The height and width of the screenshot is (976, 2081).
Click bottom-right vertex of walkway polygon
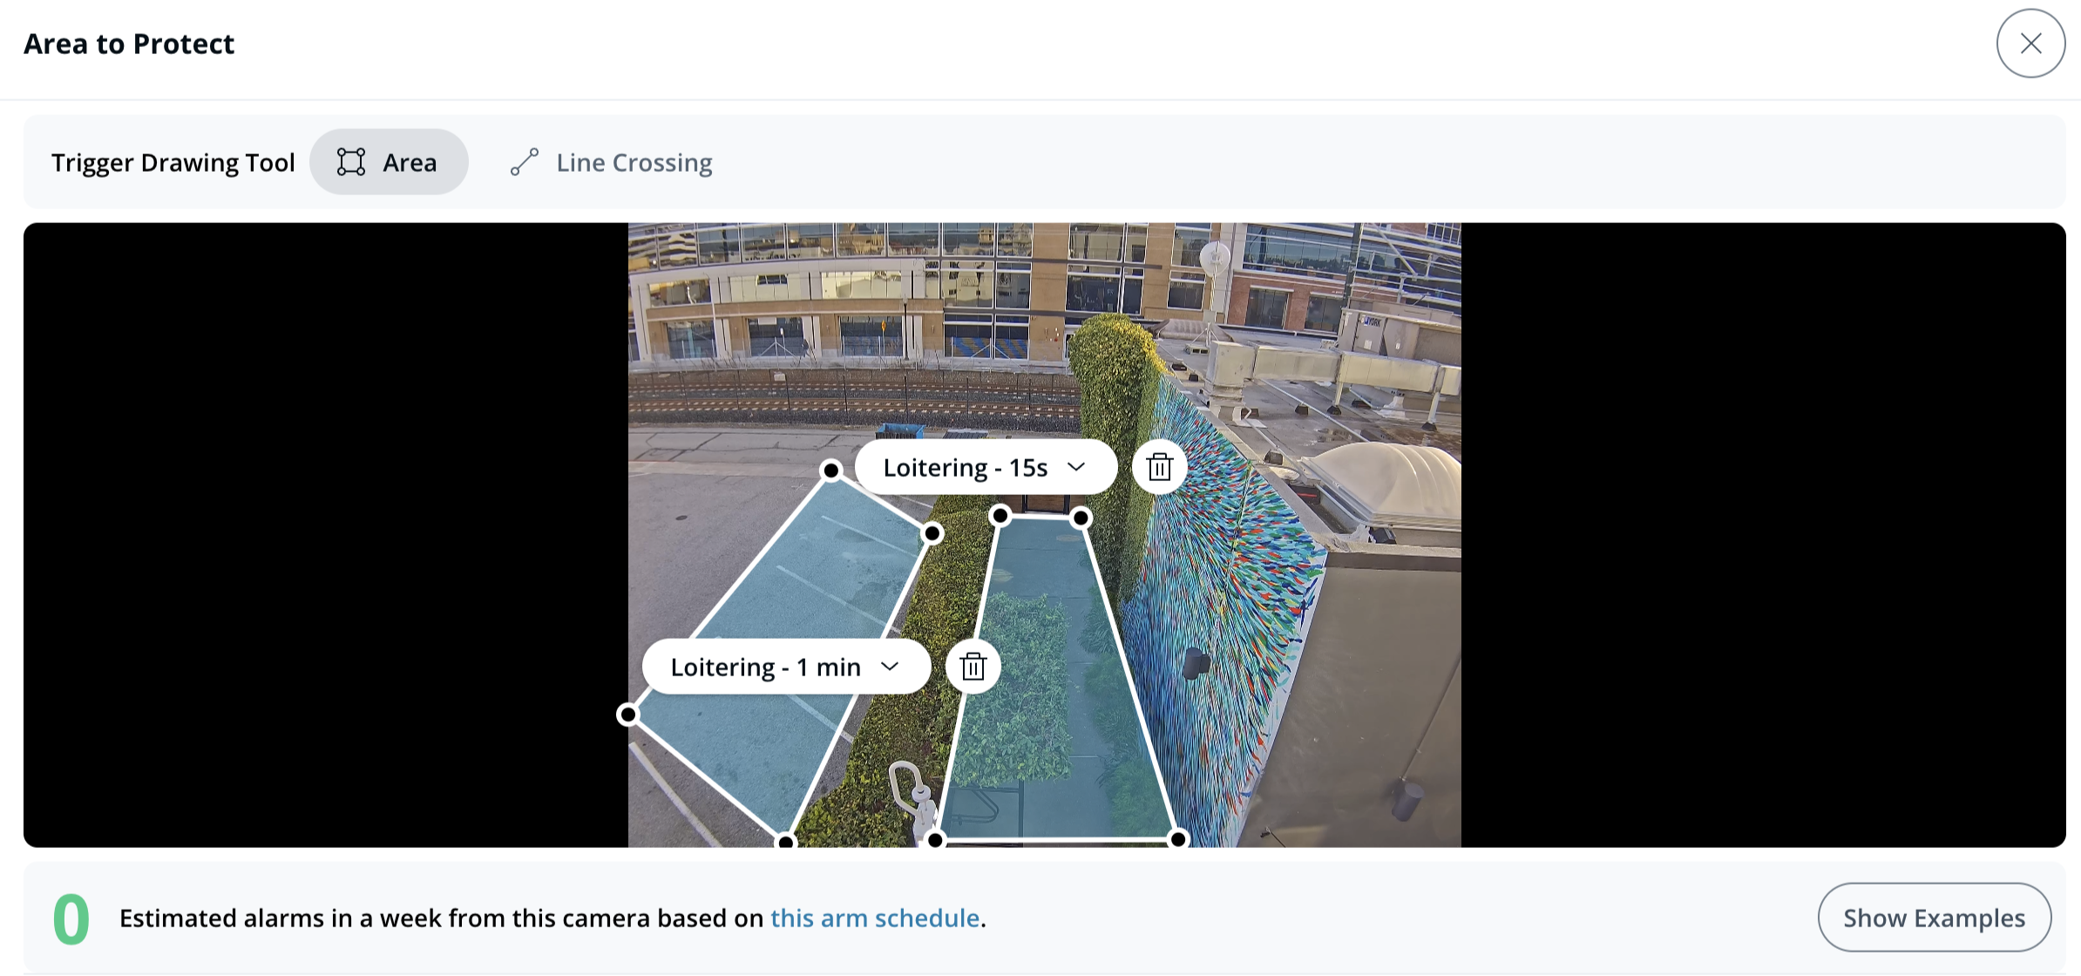click(x=1178, y=839)
